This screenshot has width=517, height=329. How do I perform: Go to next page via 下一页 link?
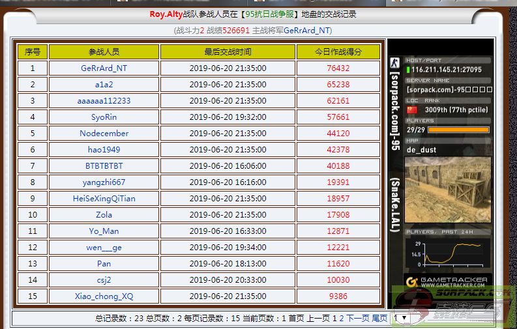pos(357,319)
